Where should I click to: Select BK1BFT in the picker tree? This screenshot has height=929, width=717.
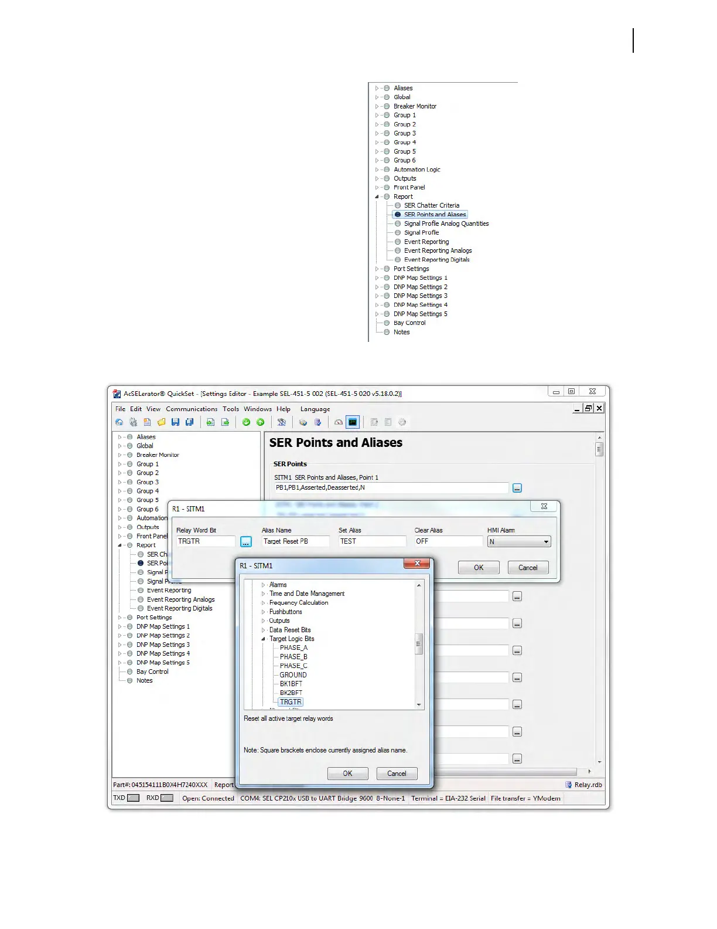(291, 684)
